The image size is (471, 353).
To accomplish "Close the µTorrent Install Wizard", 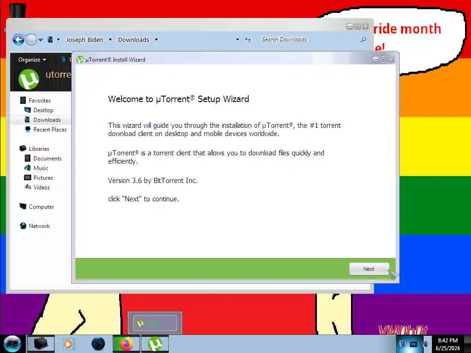I will (x=391, y=59).
